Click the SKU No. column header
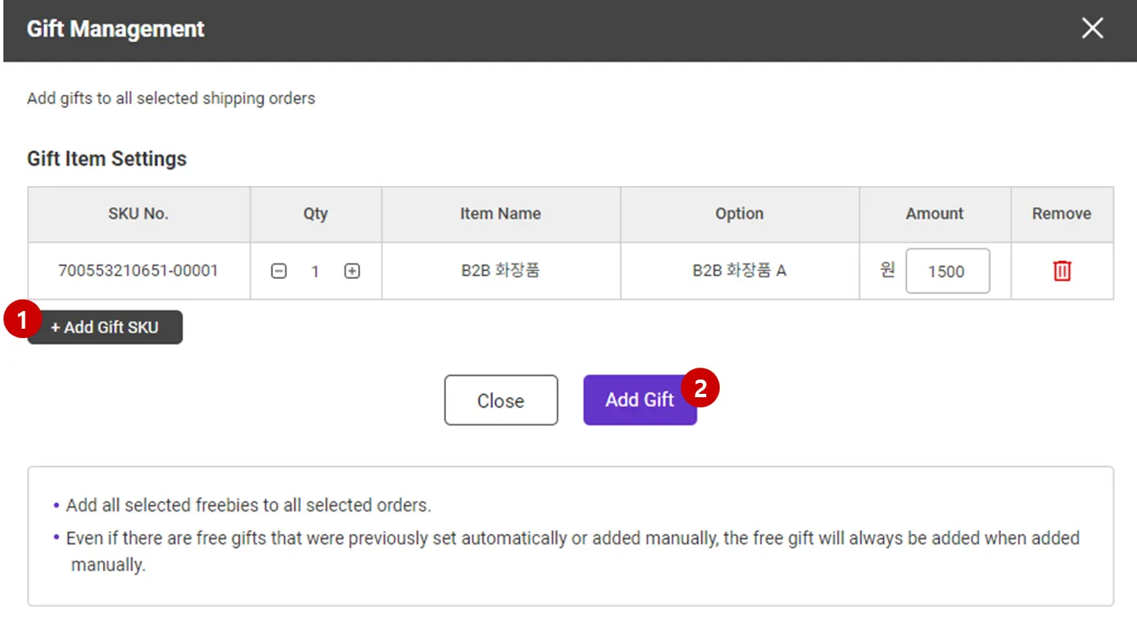Viewport: 1137px width, 633px height. pos(139,214)
